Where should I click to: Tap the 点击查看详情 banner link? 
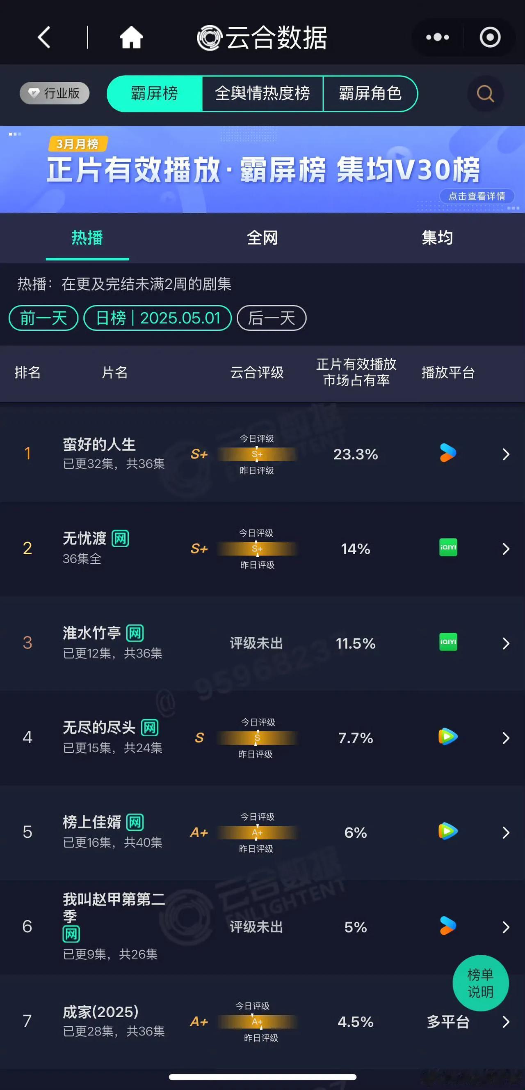click(477, 196)
